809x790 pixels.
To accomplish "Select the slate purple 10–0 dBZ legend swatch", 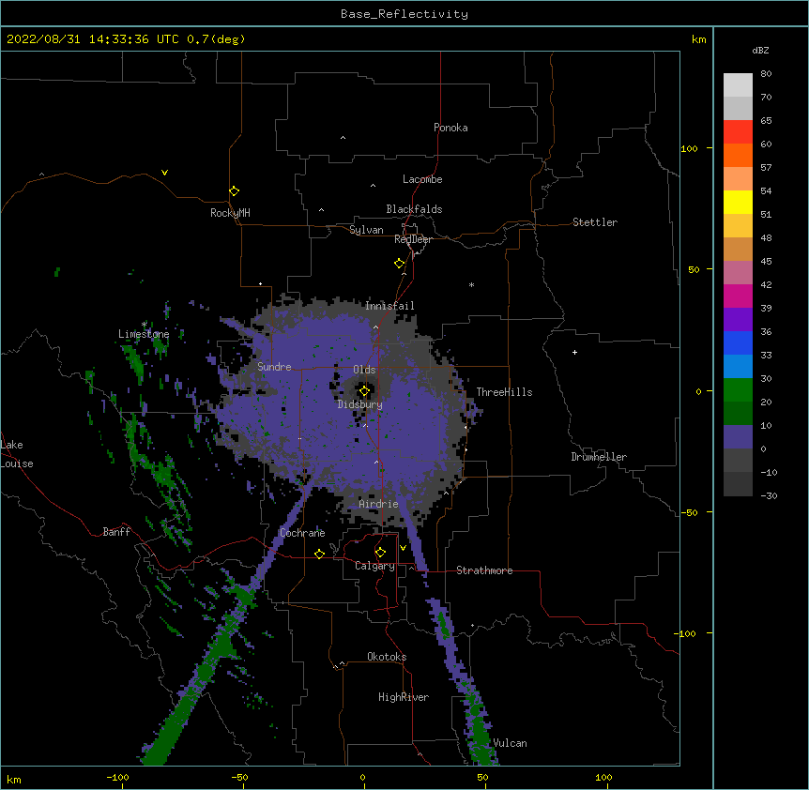I will (x=738, y=437).
